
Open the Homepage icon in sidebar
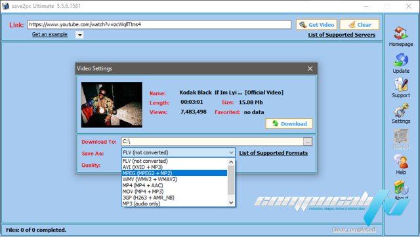click(401, 33)
